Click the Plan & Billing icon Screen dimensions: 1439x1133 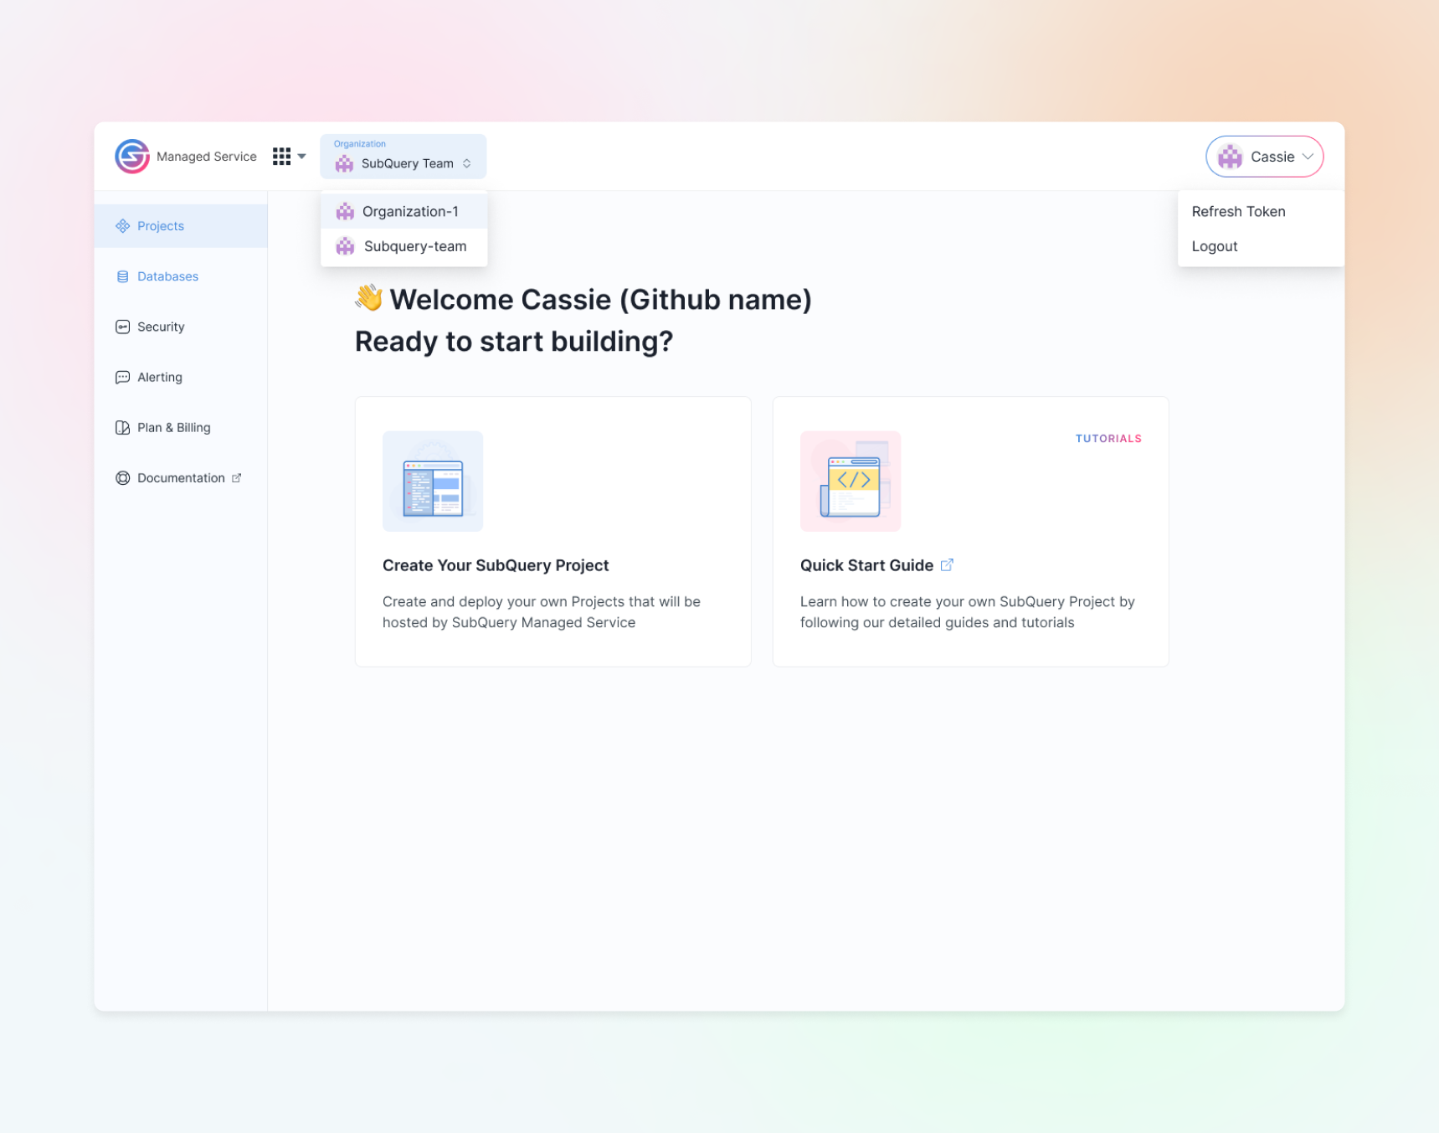123,427
